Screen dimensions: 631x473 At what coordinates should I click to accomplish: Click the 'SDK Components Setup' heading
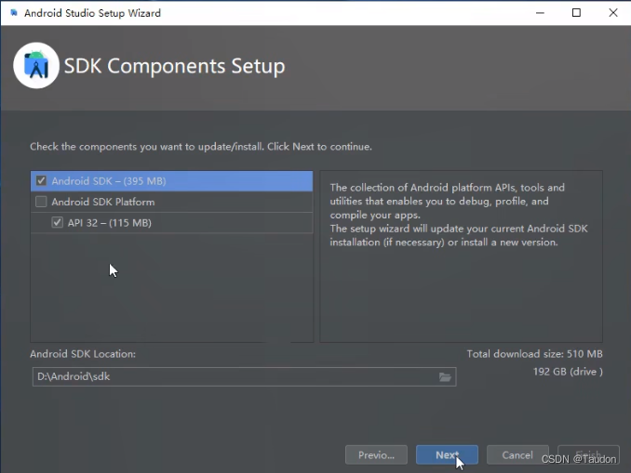coord(174,66)
